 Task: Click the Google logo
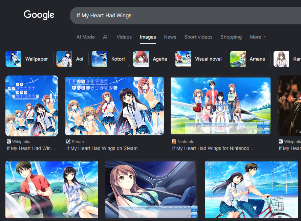pyautogui.click(x=39, y=15)
